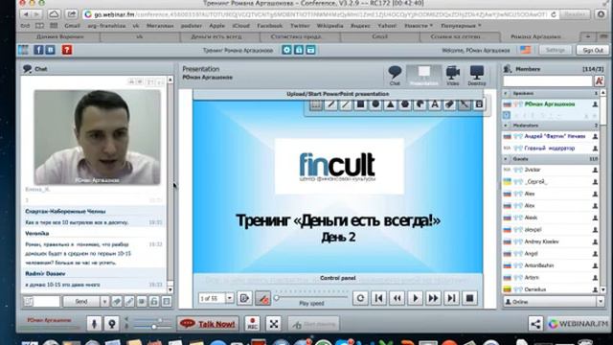613x345 pixels.
Task: Open Популярные bookmarks dropdown in Safari
Action: coord(461,26)
